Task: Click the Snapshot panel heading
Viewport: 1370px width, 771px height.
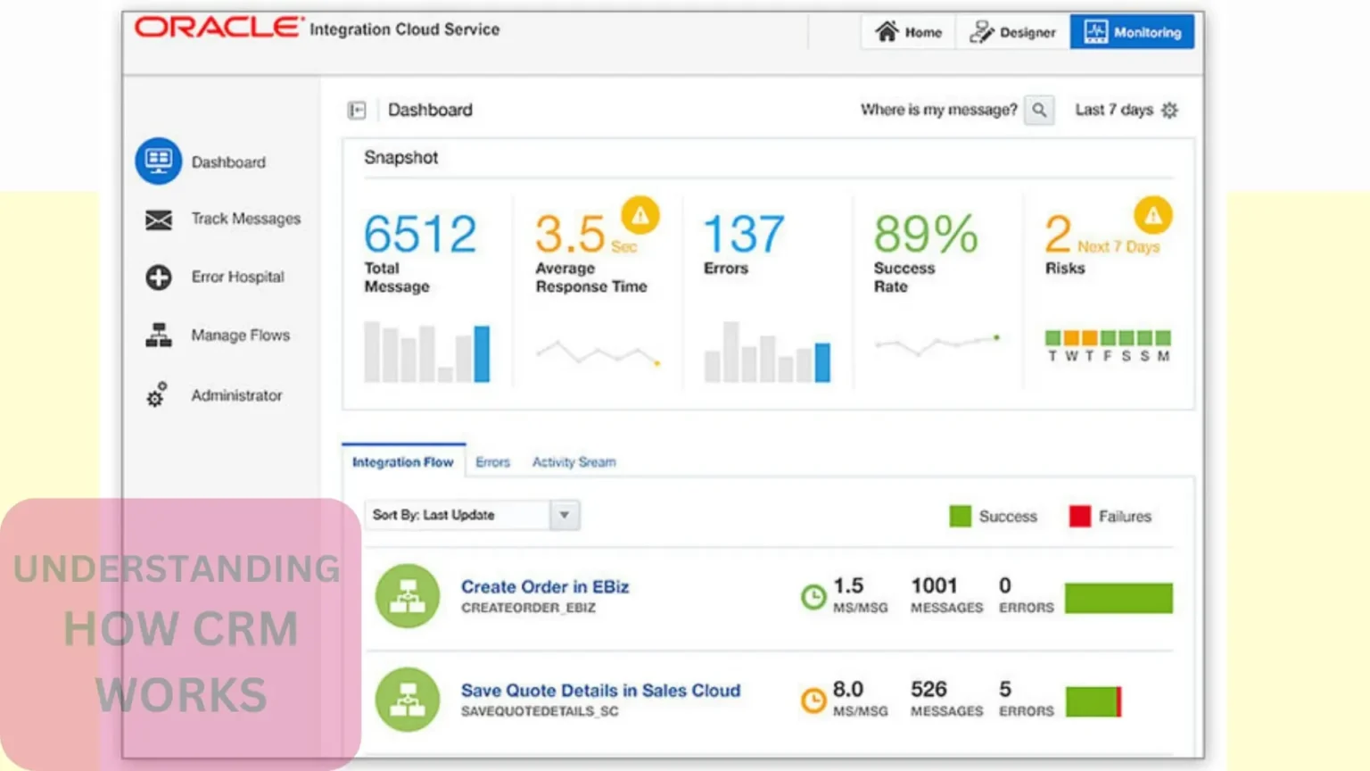Action: point(401,157)
